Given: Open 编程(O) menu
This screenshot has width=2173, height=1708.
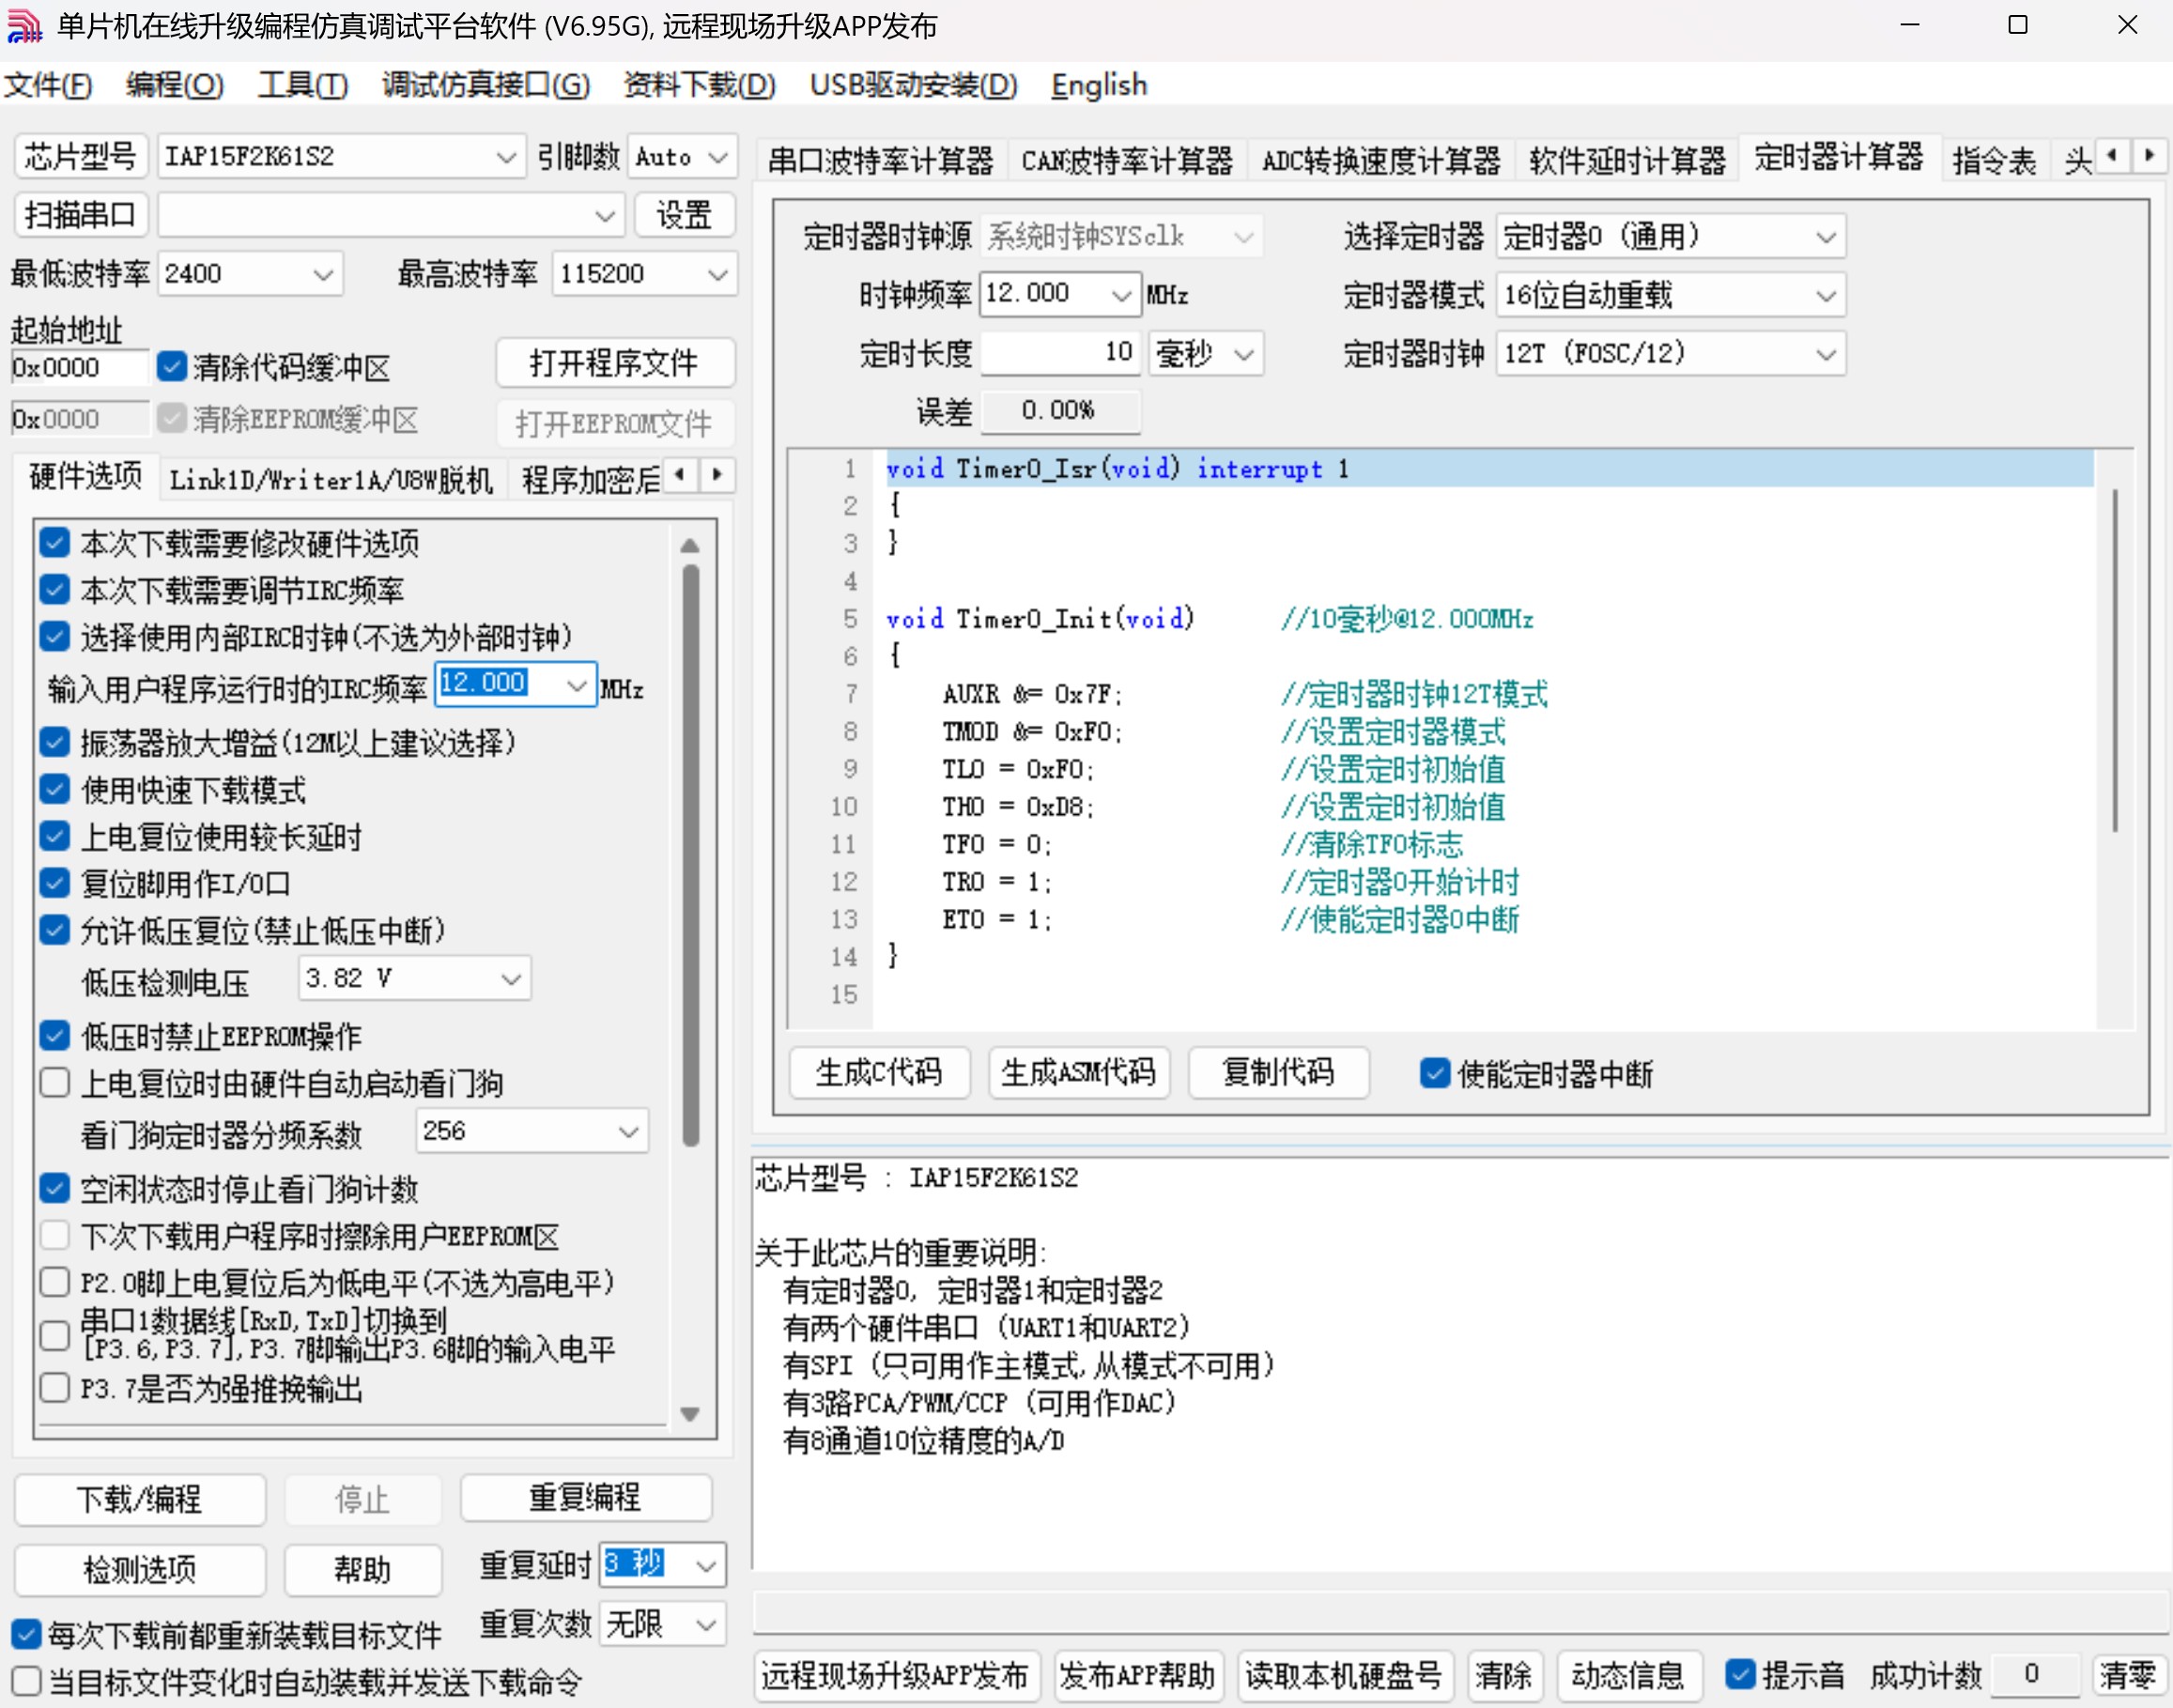Looking at the screenshot, I should click(x=174, y=85).
